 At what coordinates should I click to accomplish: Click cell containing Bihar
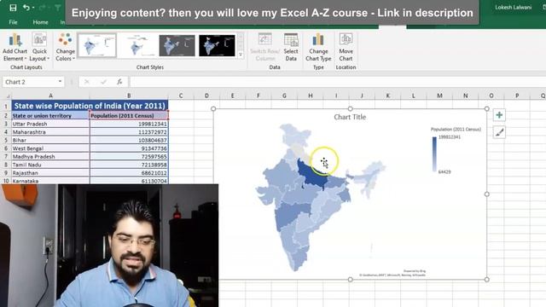[x=50, y=140]
